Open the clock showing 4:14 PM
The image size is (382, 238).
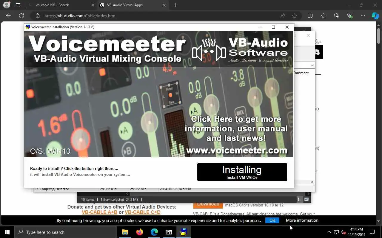click(356, 232)
